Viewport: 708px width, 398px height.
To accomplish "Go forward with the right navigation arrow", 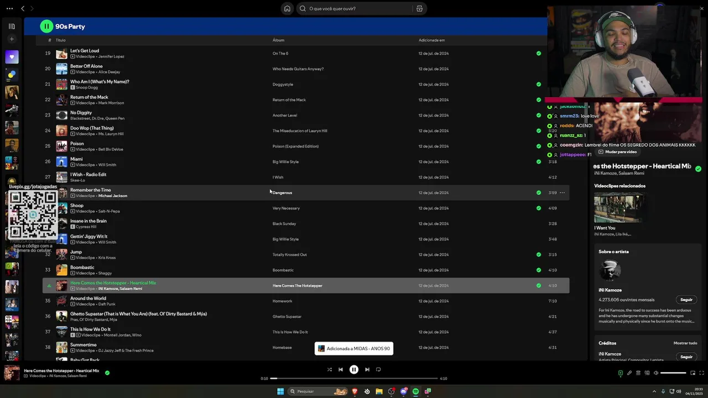I will tap(32, 8).
